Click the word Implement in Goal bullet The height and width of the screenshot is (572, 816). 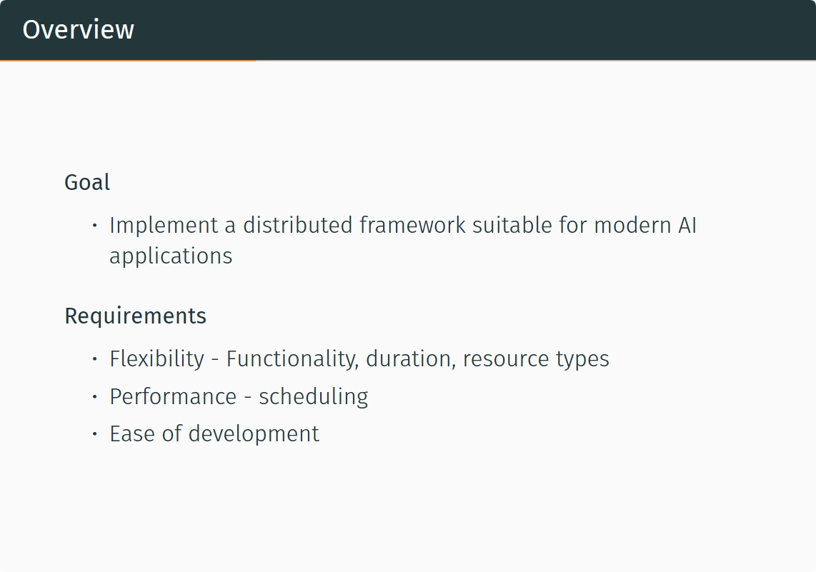164,226
